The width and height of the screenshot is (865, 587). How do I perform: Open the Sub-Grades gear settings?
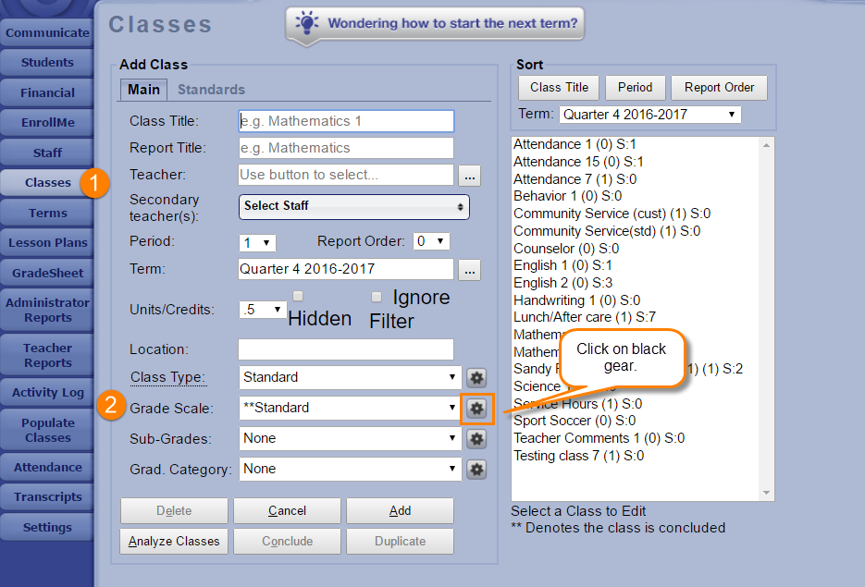476,438
